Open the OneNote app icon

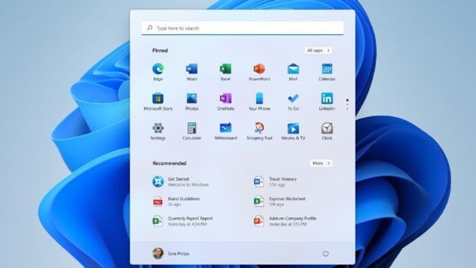(225, 99)
